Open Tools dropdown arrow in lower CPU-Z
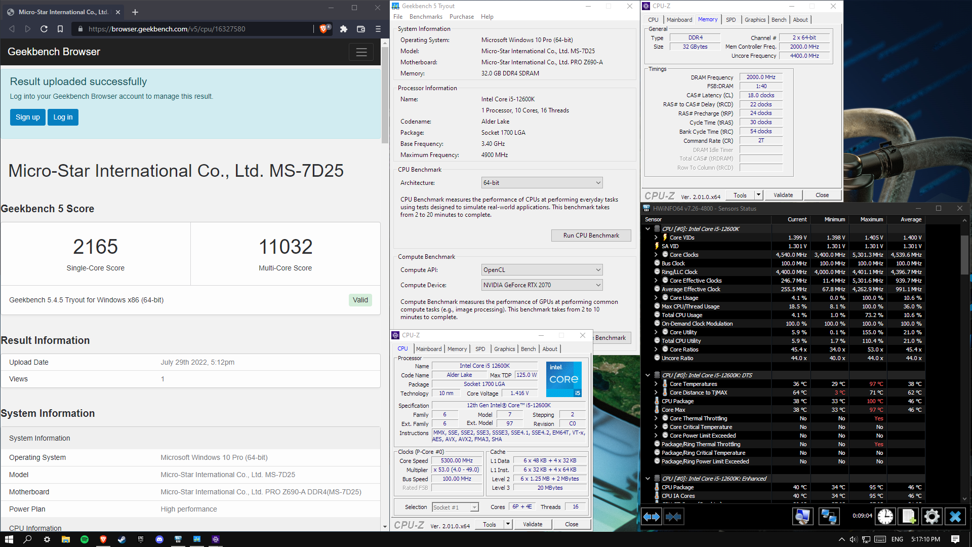 coord(508,524)
